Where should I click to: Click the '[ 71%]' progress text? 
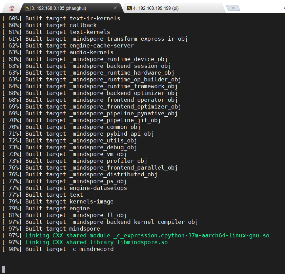tap(12, 134)
